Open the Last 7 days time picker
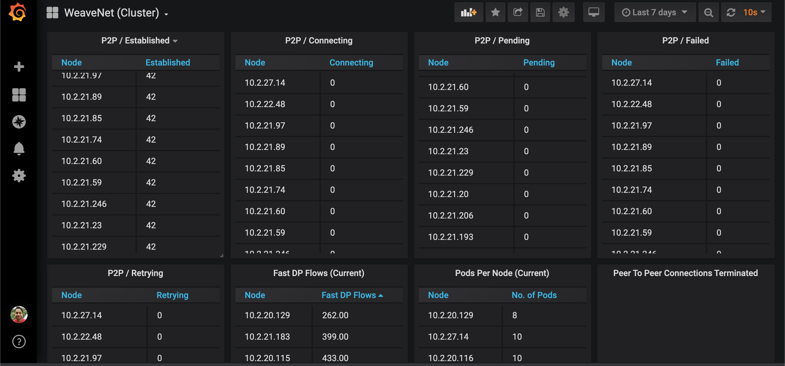785x366 pixels. (x=654, y=13)
